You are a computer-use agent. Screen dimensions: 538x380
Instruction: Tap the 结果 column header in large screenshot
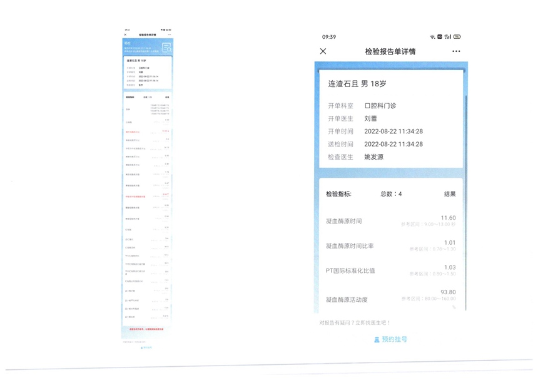450,194
